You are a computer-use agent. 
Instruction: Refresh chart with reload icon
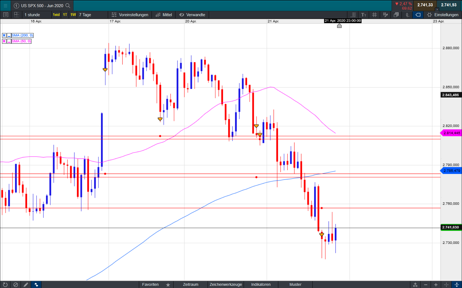[x=5, y=285]
